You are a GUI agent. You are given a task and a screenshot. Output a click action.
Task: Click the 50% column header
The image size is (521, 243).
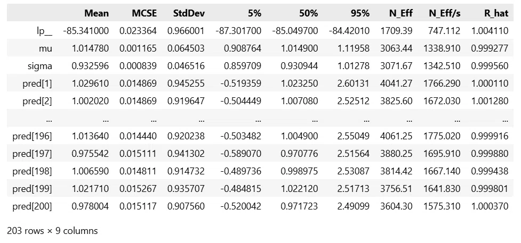(x=308, y=13)
